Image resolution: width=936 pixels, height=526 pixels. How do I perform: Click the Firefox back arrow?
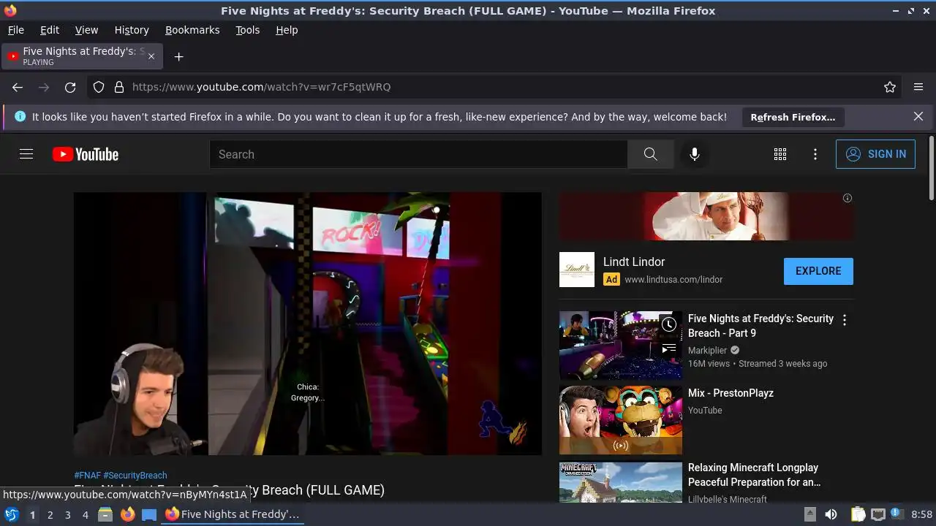click(x=18, y=87)
